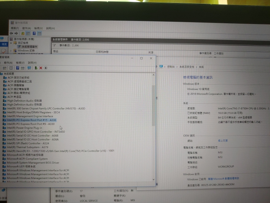Update driver green icon in Device Manager
This screenshot has height=203, width=270.
(36, 68)
